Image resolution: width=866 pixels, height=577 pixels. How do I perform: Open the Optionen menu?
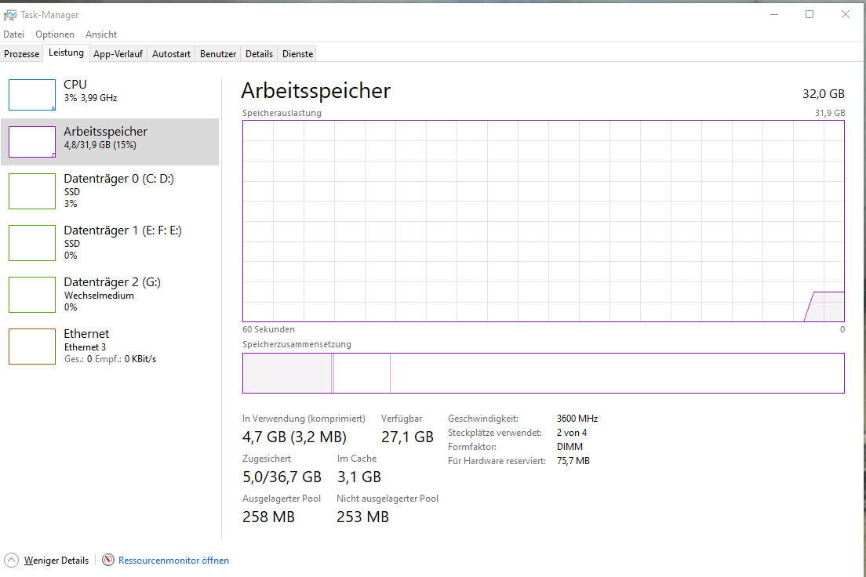[x=55, y=34]
